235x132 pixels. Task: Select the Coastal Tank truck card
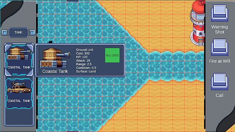[x=19, y=93]
